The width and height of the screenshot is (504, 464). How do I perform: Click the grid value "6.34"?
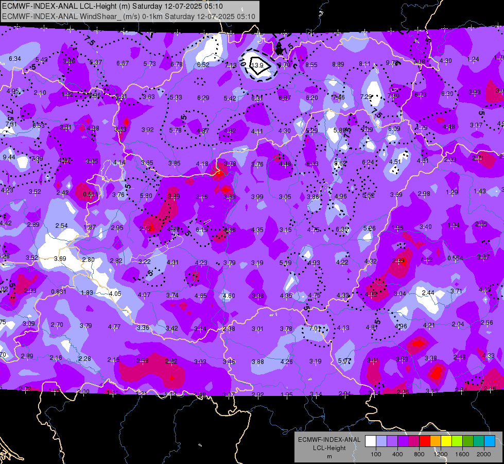[x=15, y=59]
